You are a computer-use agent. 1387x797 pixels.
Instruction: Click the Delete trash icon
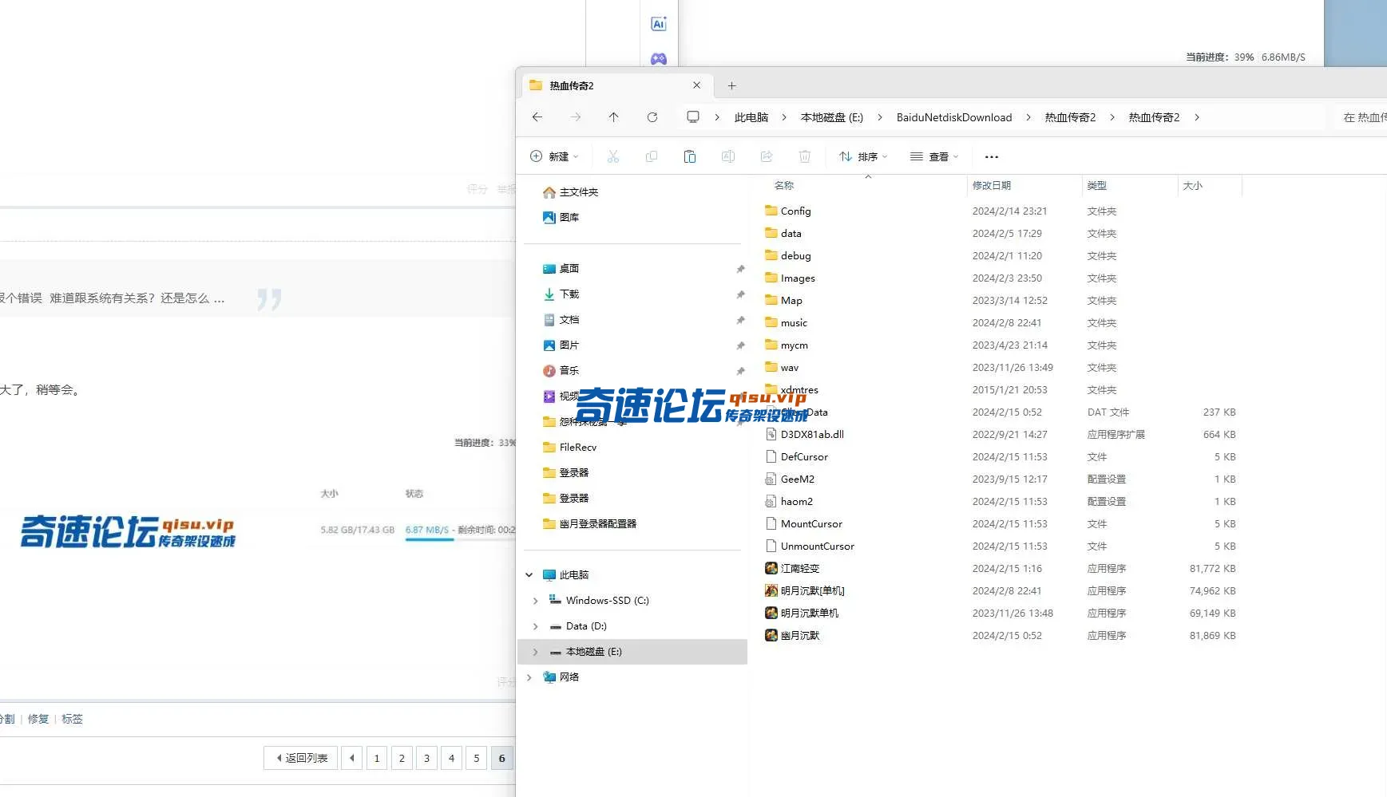pyautogui.click(x=805, y=156)
